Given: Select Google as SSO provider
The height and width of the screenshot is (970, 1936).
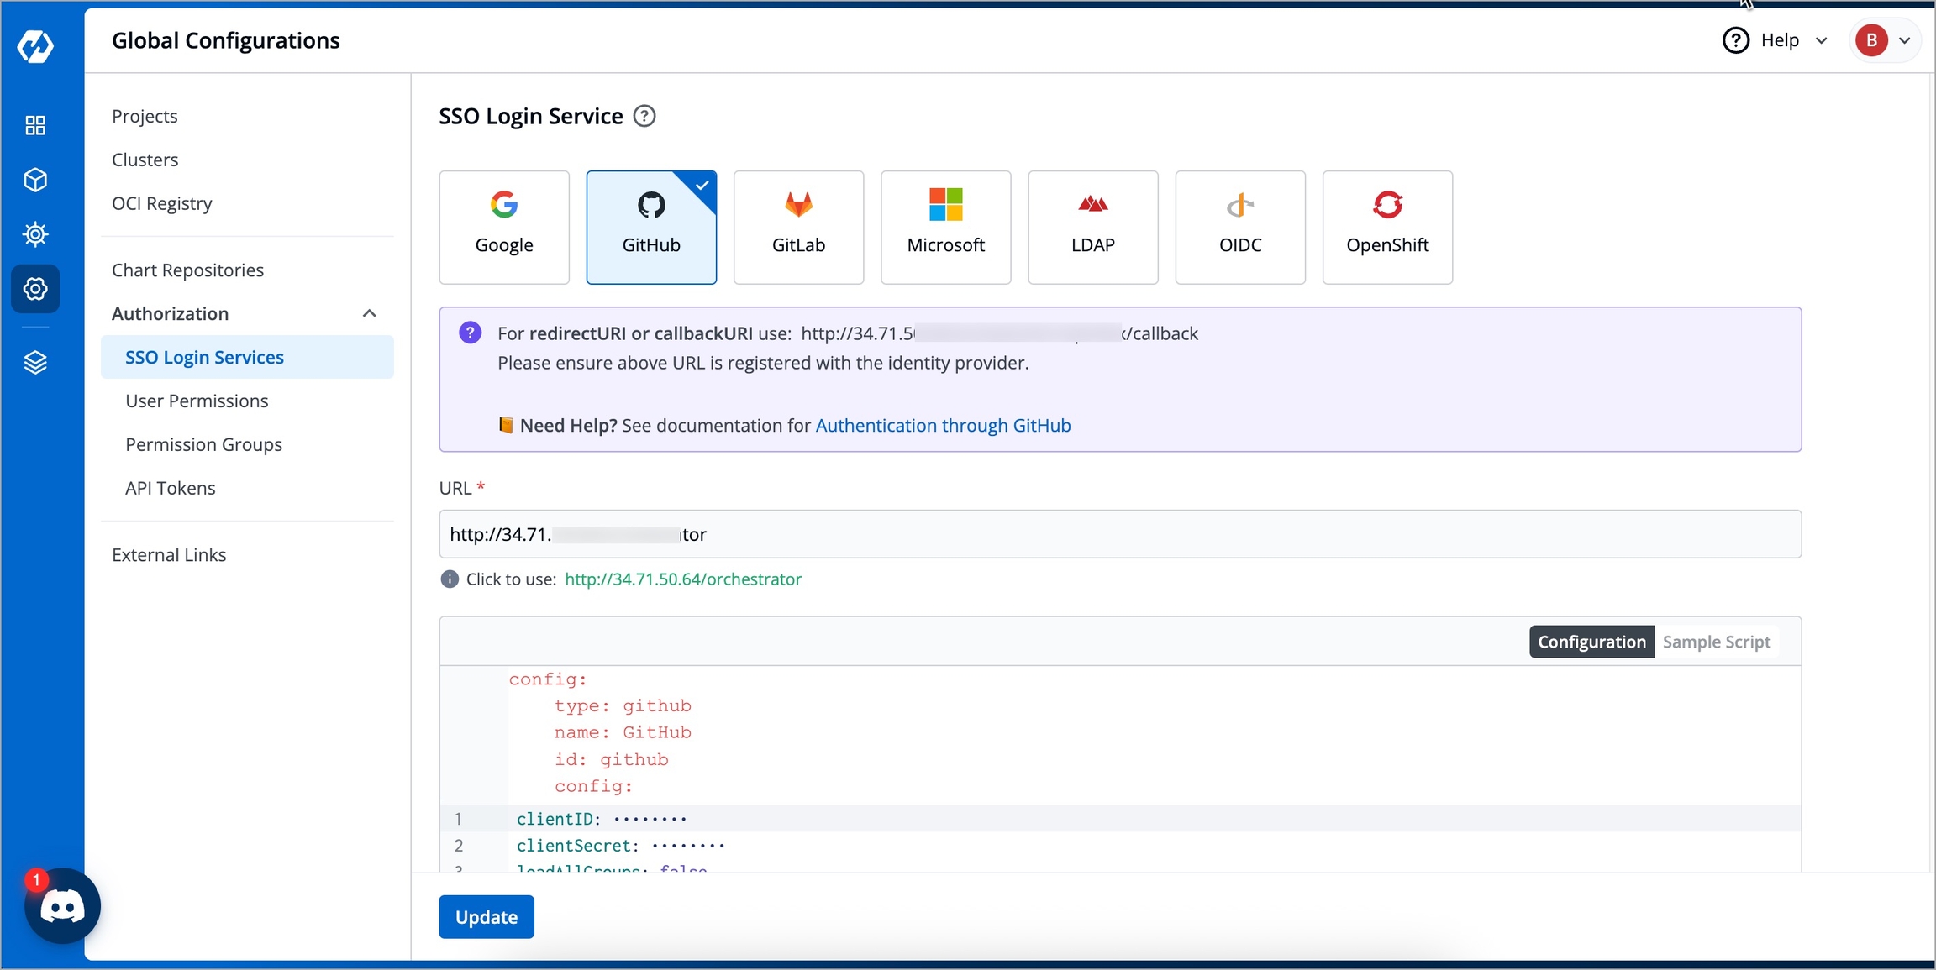Looking at the screenshot, I should coord(504,227).
